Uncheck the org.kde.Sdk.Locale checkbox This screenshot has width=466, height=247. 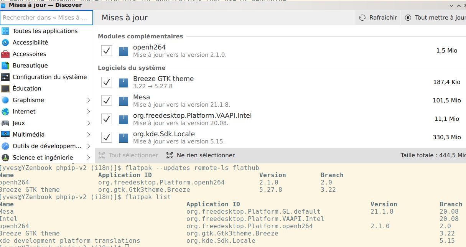point(107,137)
